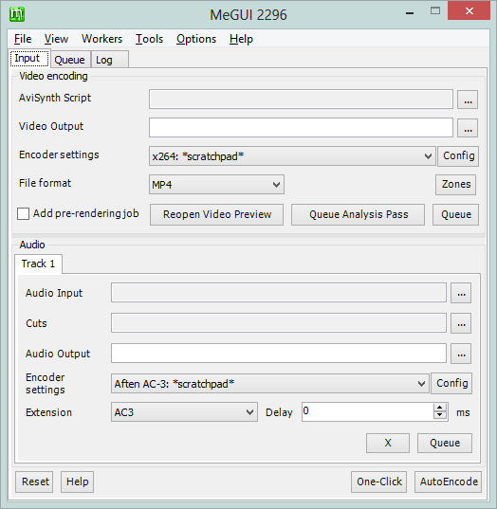Open the Workers menu
This screenshot has height=509, width=497.
coord(102,39)
